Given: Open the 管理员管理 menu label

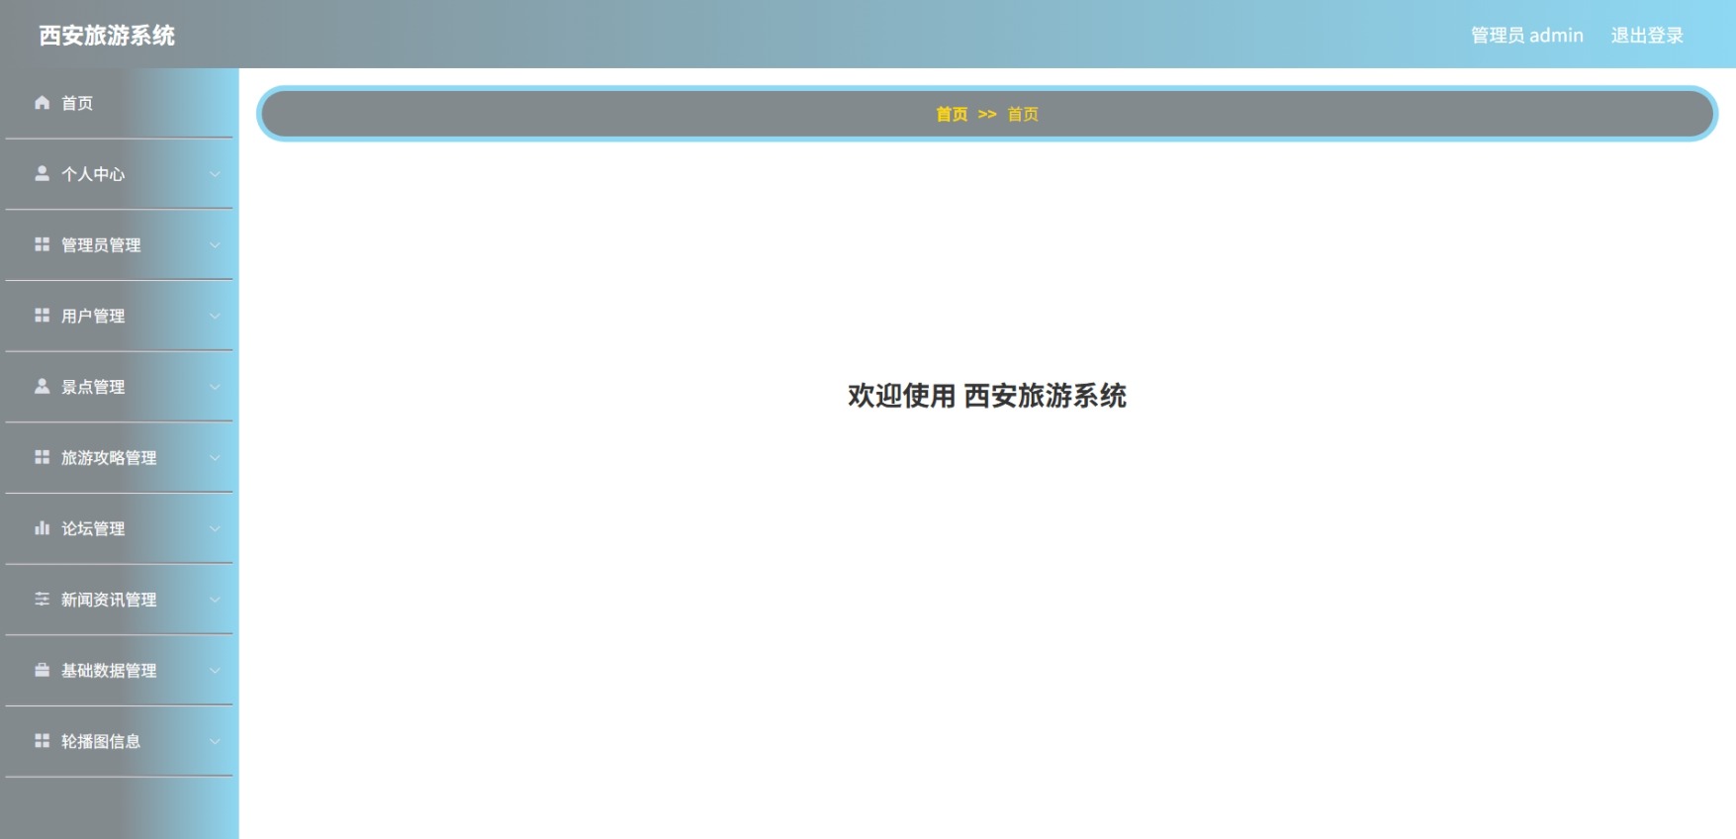Looking at the screenshot, I should click(x=101, y=245).
